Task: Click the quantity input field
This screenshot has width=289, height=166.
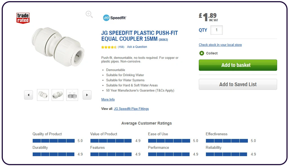Action: (216, 30)
